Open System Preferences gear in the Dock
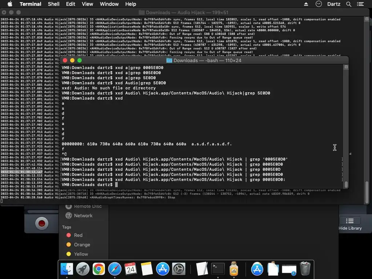The width and height of the screenshot is (372, 279). coord(178,269)
